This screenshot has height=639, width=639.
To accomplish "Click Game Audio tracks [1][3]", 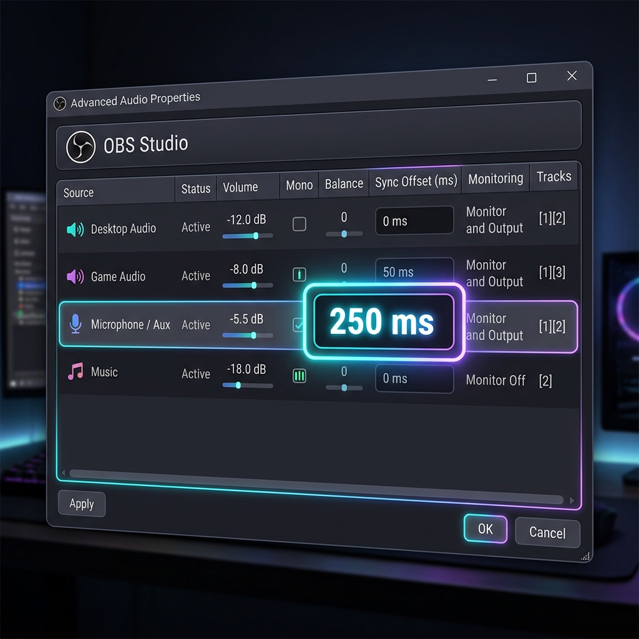I will (552, 272).
